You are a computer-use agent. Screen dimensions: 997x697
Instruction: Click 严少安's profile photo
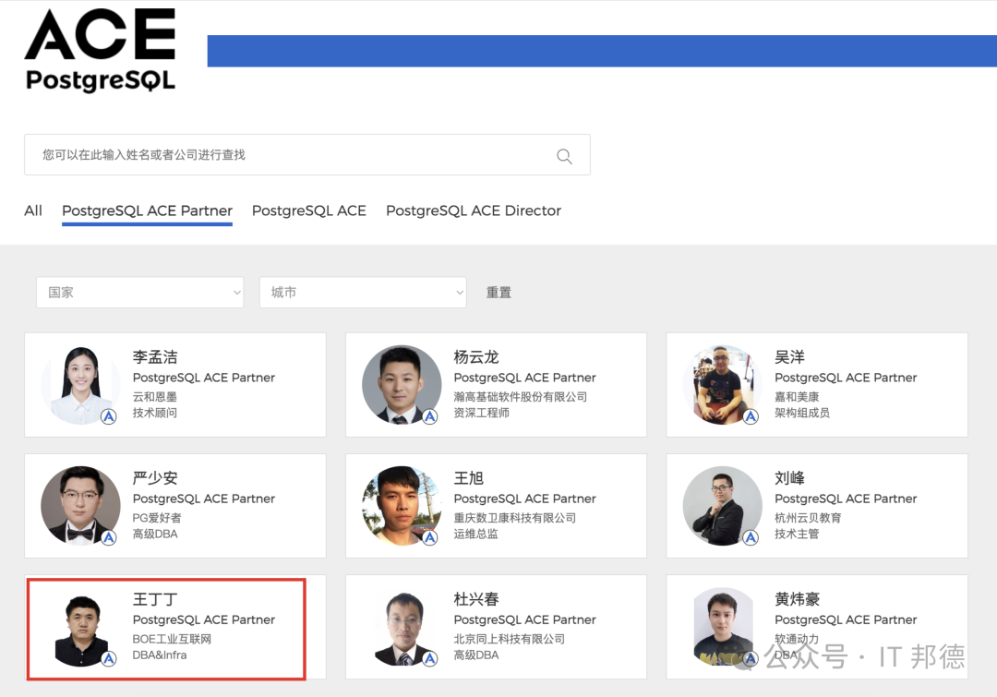click(x=80, y=506)
